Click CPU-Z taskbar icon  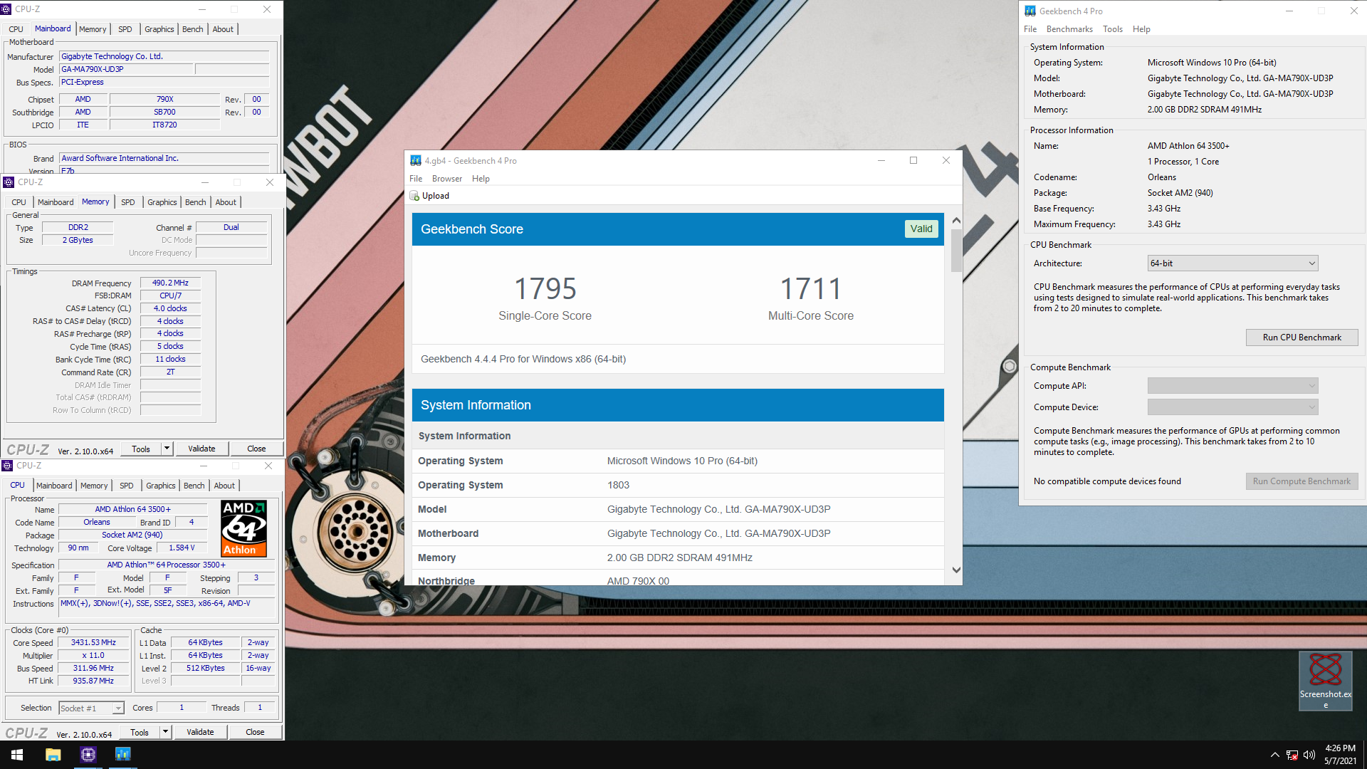pos(88,755)
